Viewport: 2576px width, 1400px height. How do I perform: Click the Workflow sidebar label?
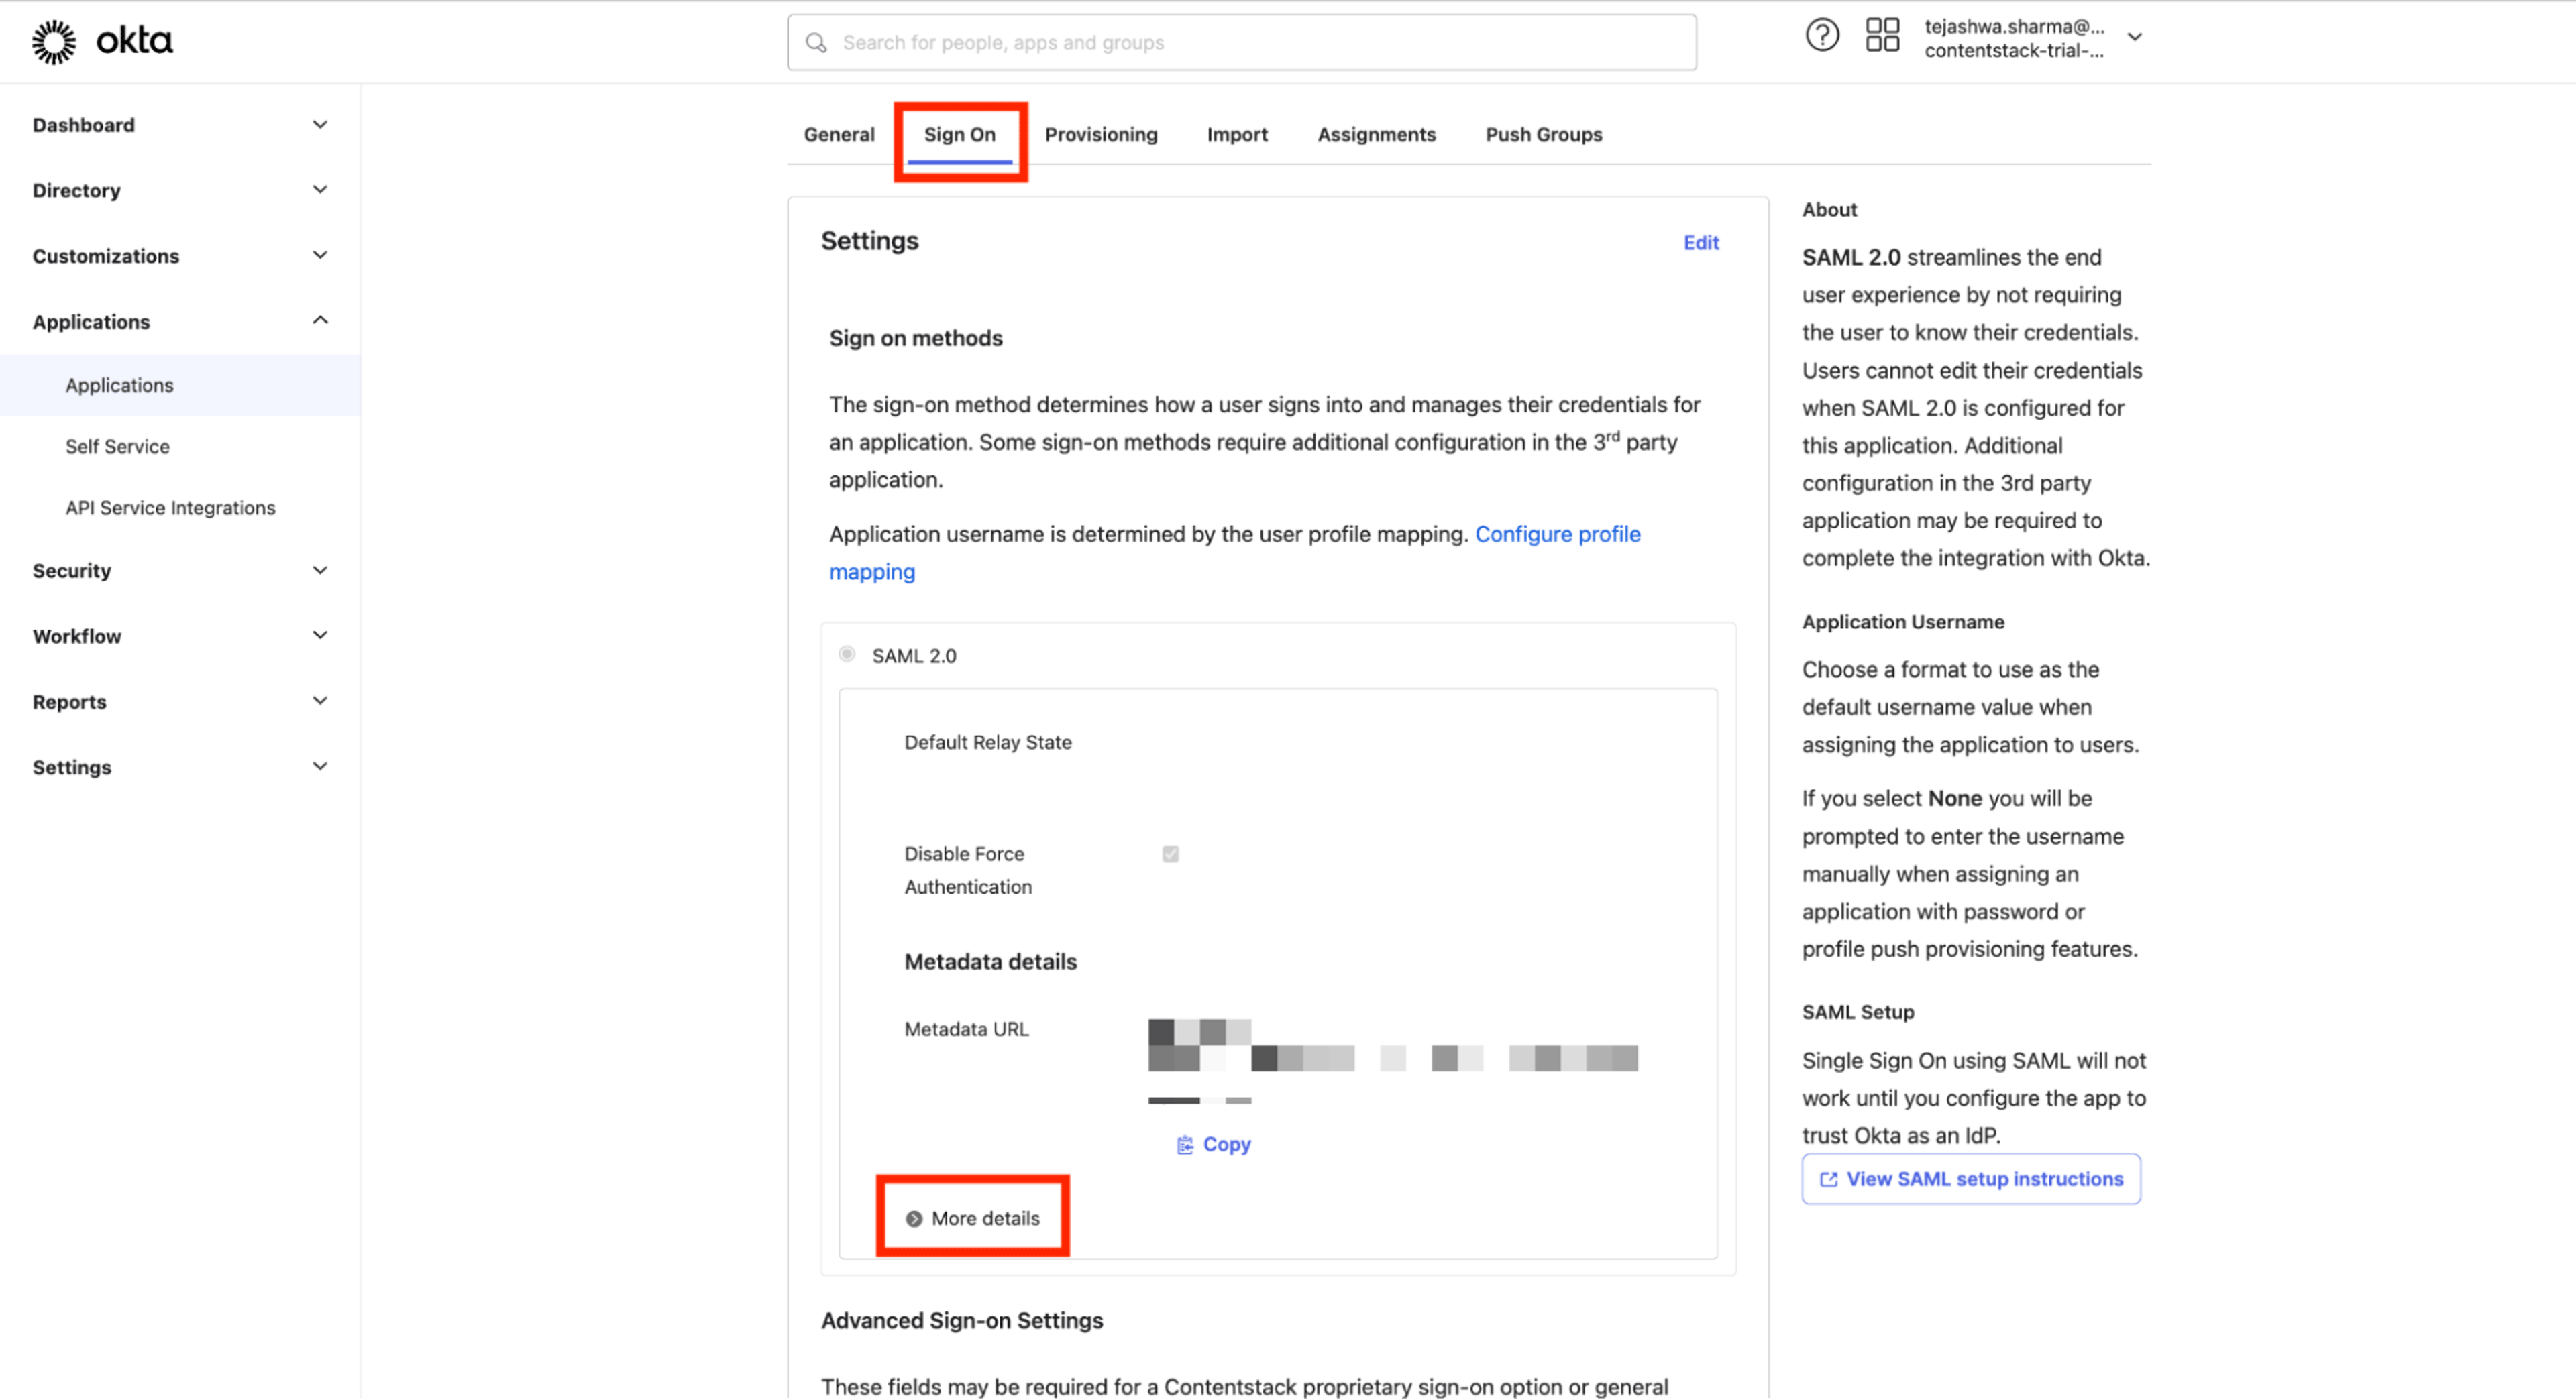tap(76, 636)
